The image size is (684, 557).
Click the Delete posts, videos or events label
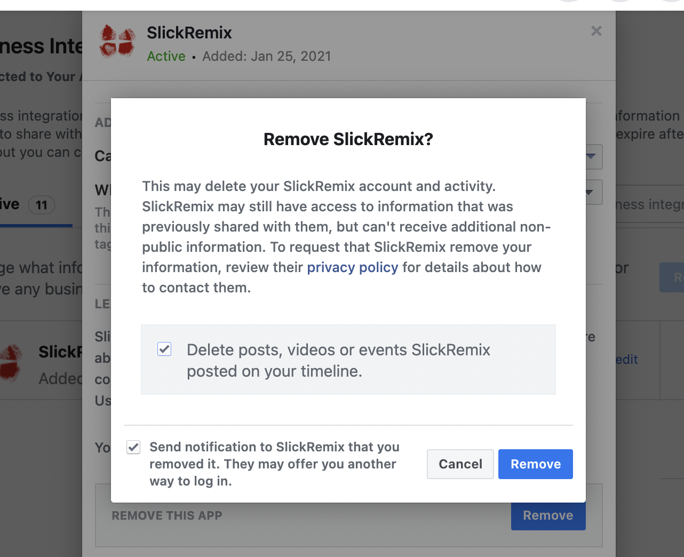338,361
